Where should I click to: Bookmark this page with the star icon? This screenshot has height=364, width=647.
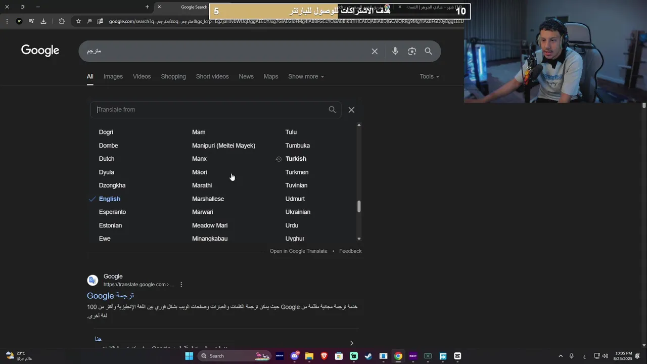point(78,21)
